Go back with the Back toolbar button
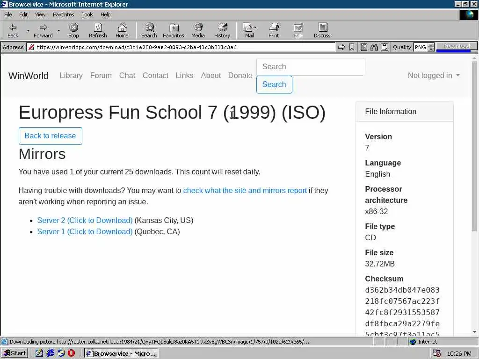The image size is (479, 359). (x=13, y=30)
